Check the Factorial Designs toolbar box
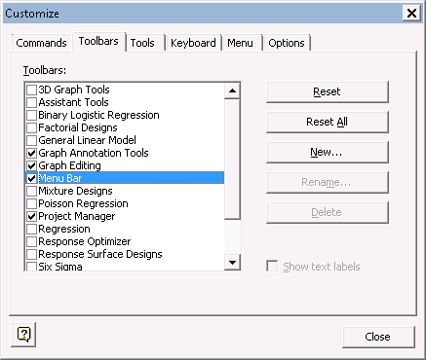This screenshot has height=360, width=426. pyautogui.click(x=31, y=127)
